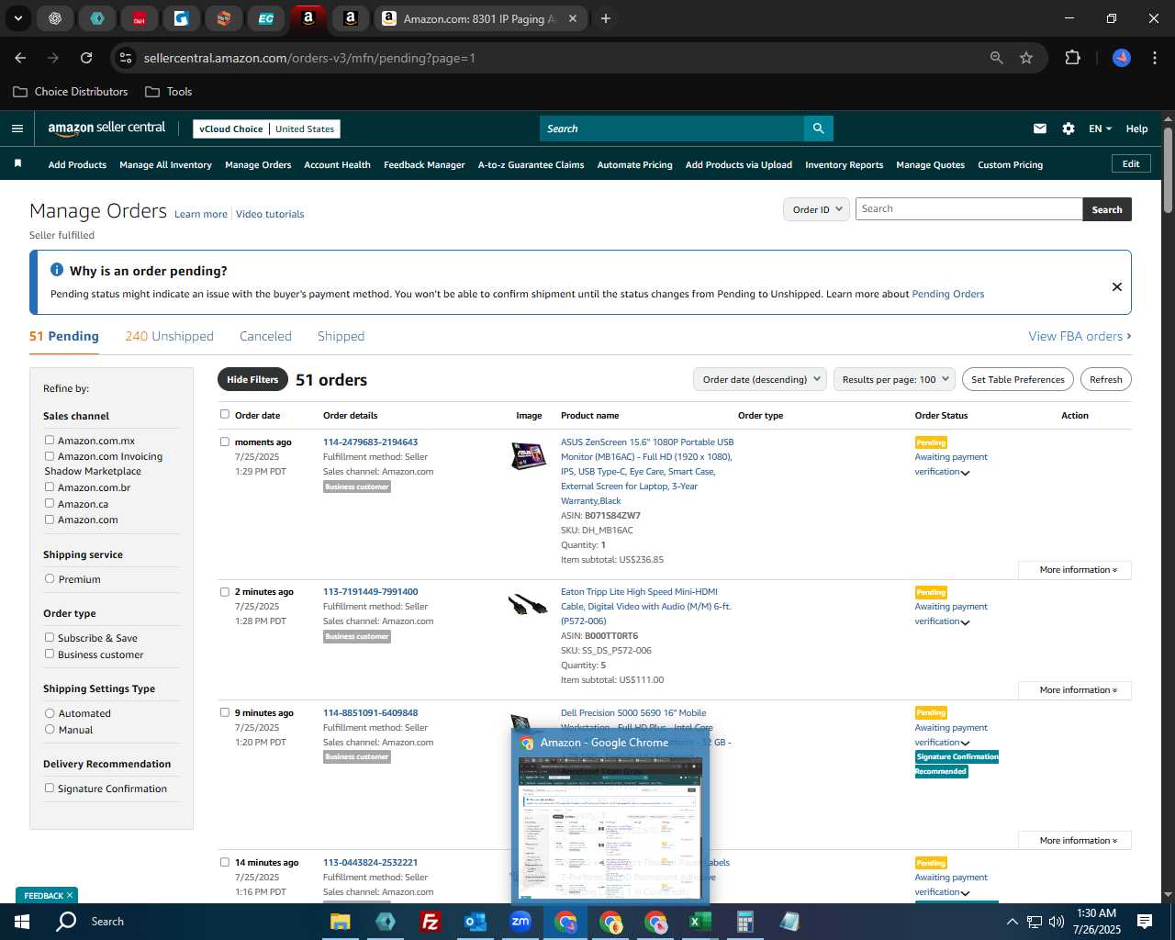
Task: Open FileZilla from the taskbar
Action: click(x=430, y=922)
